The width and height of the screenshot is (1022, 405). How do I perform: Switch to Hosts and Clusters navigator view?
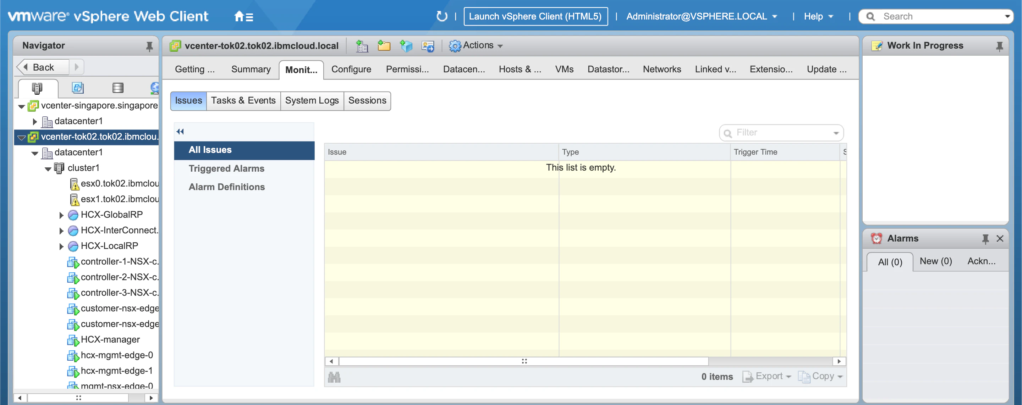coord(37,88)
